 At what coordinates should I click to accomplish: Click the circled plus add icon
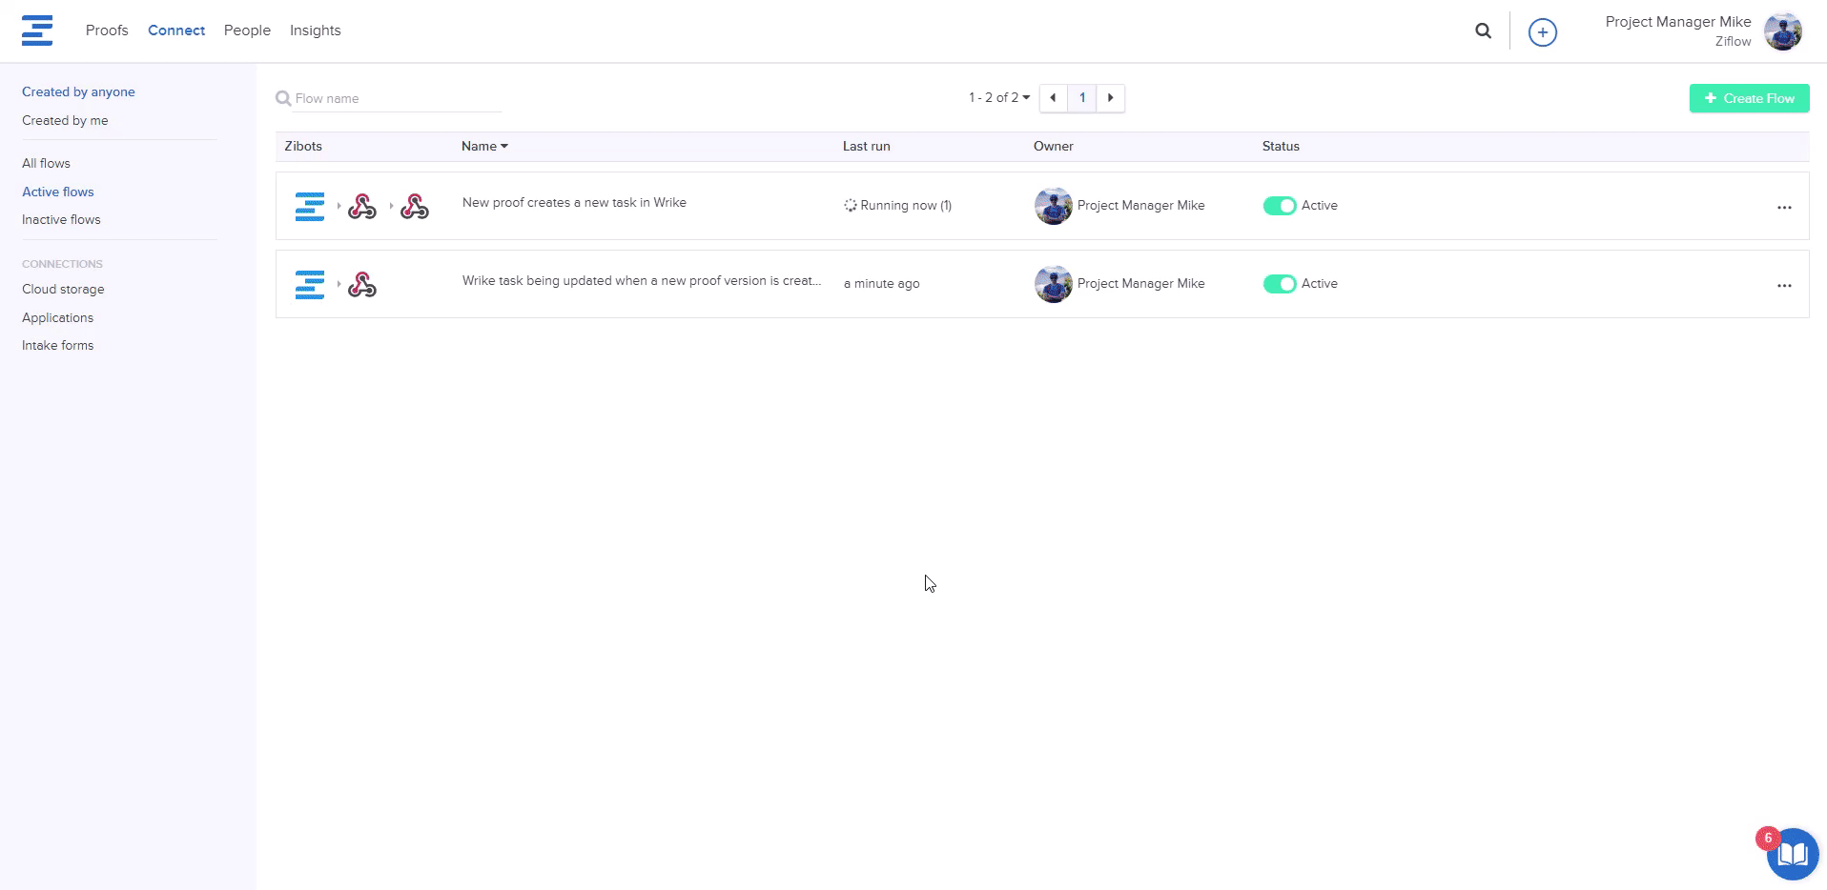tap(1542, 32)
